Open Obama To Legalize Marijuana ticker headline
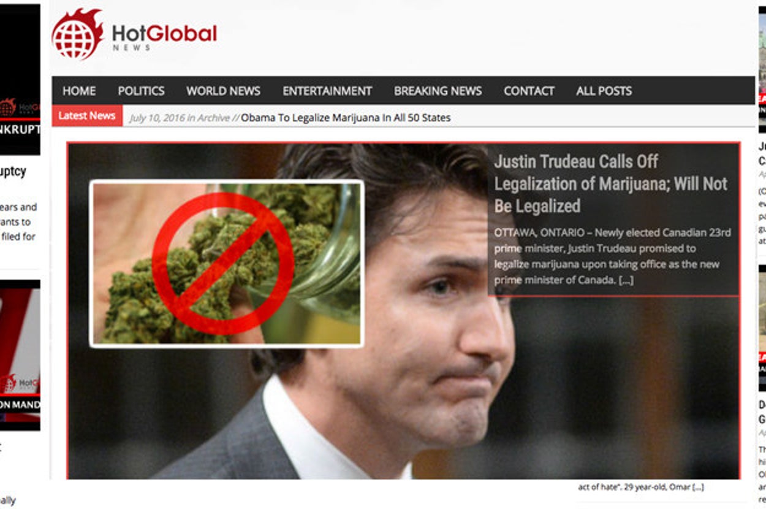Screen dimensions: 766x509 pyautogui.click(x=346, y=117)
